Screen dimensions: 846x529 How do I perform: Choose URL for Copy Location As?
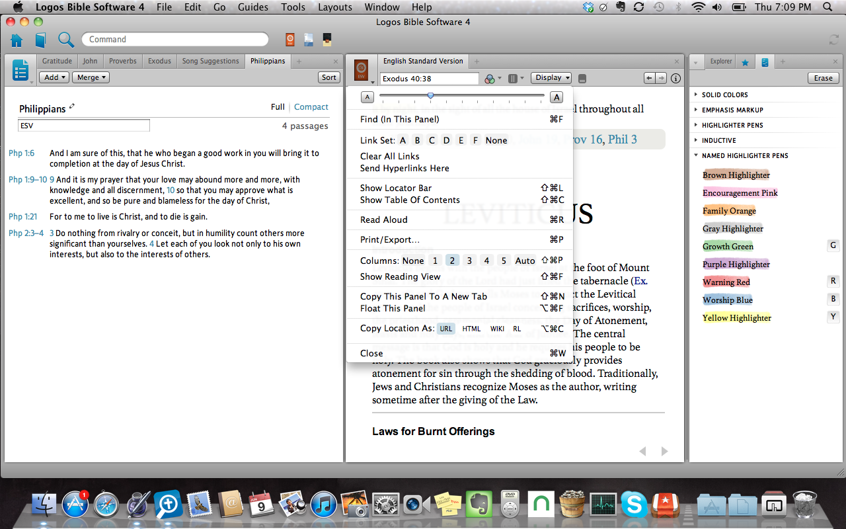coord(446,329)
